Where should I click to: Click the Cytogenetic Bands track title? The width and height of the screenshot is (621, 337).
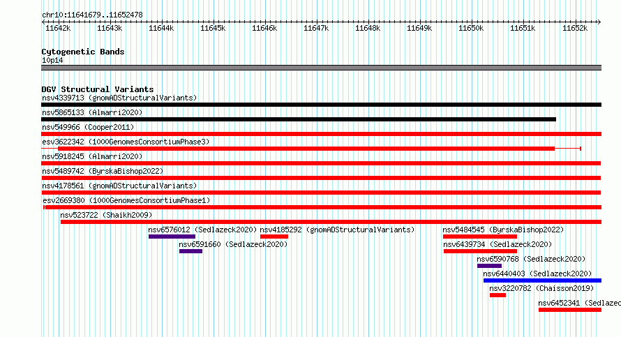[x=83, y=52]
